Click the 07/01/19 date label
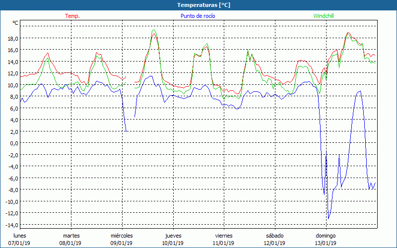The height and width of the screenshot is (248, 397). (x=19, y=244)
